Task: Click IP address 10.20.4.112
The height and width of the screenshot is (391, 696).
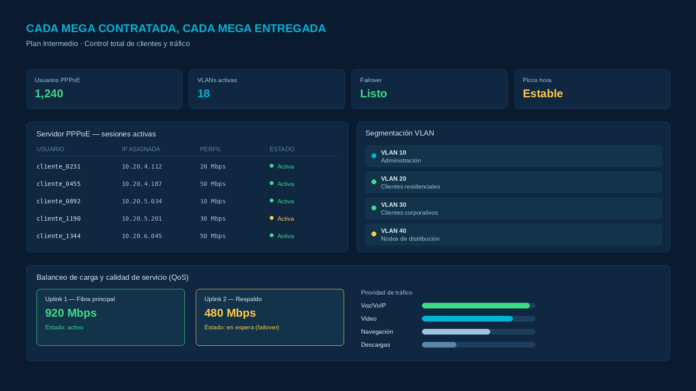Action: (x=142, y=166)
